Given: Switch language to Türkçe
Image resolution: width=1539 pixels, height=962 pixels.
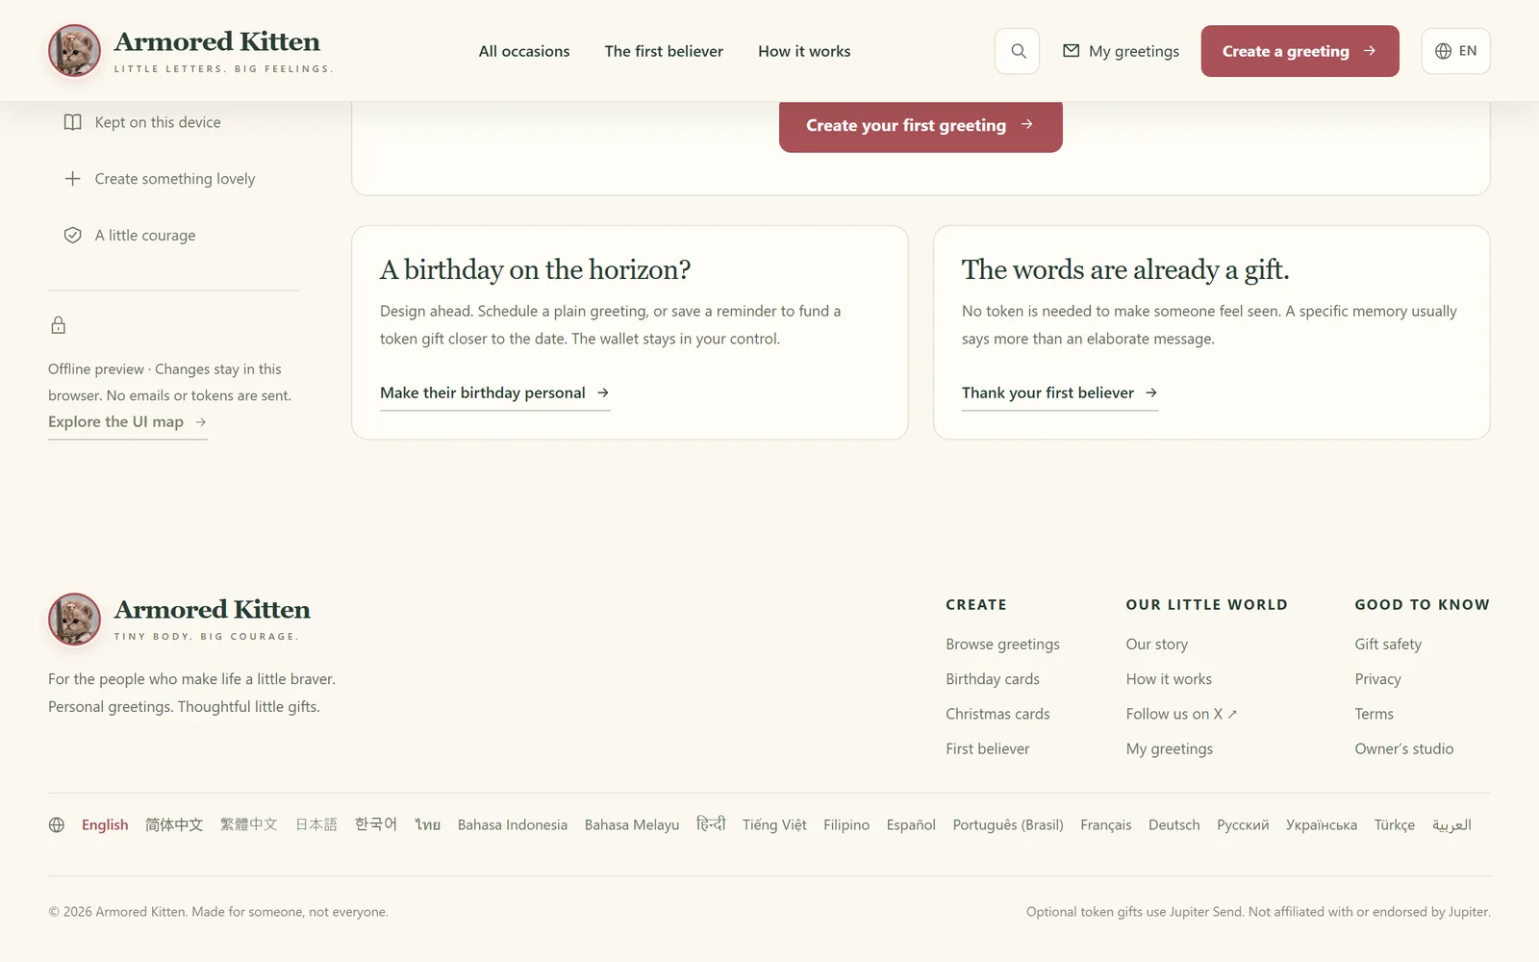Looking at the screenshot, I should click(x=1395, y=824).
